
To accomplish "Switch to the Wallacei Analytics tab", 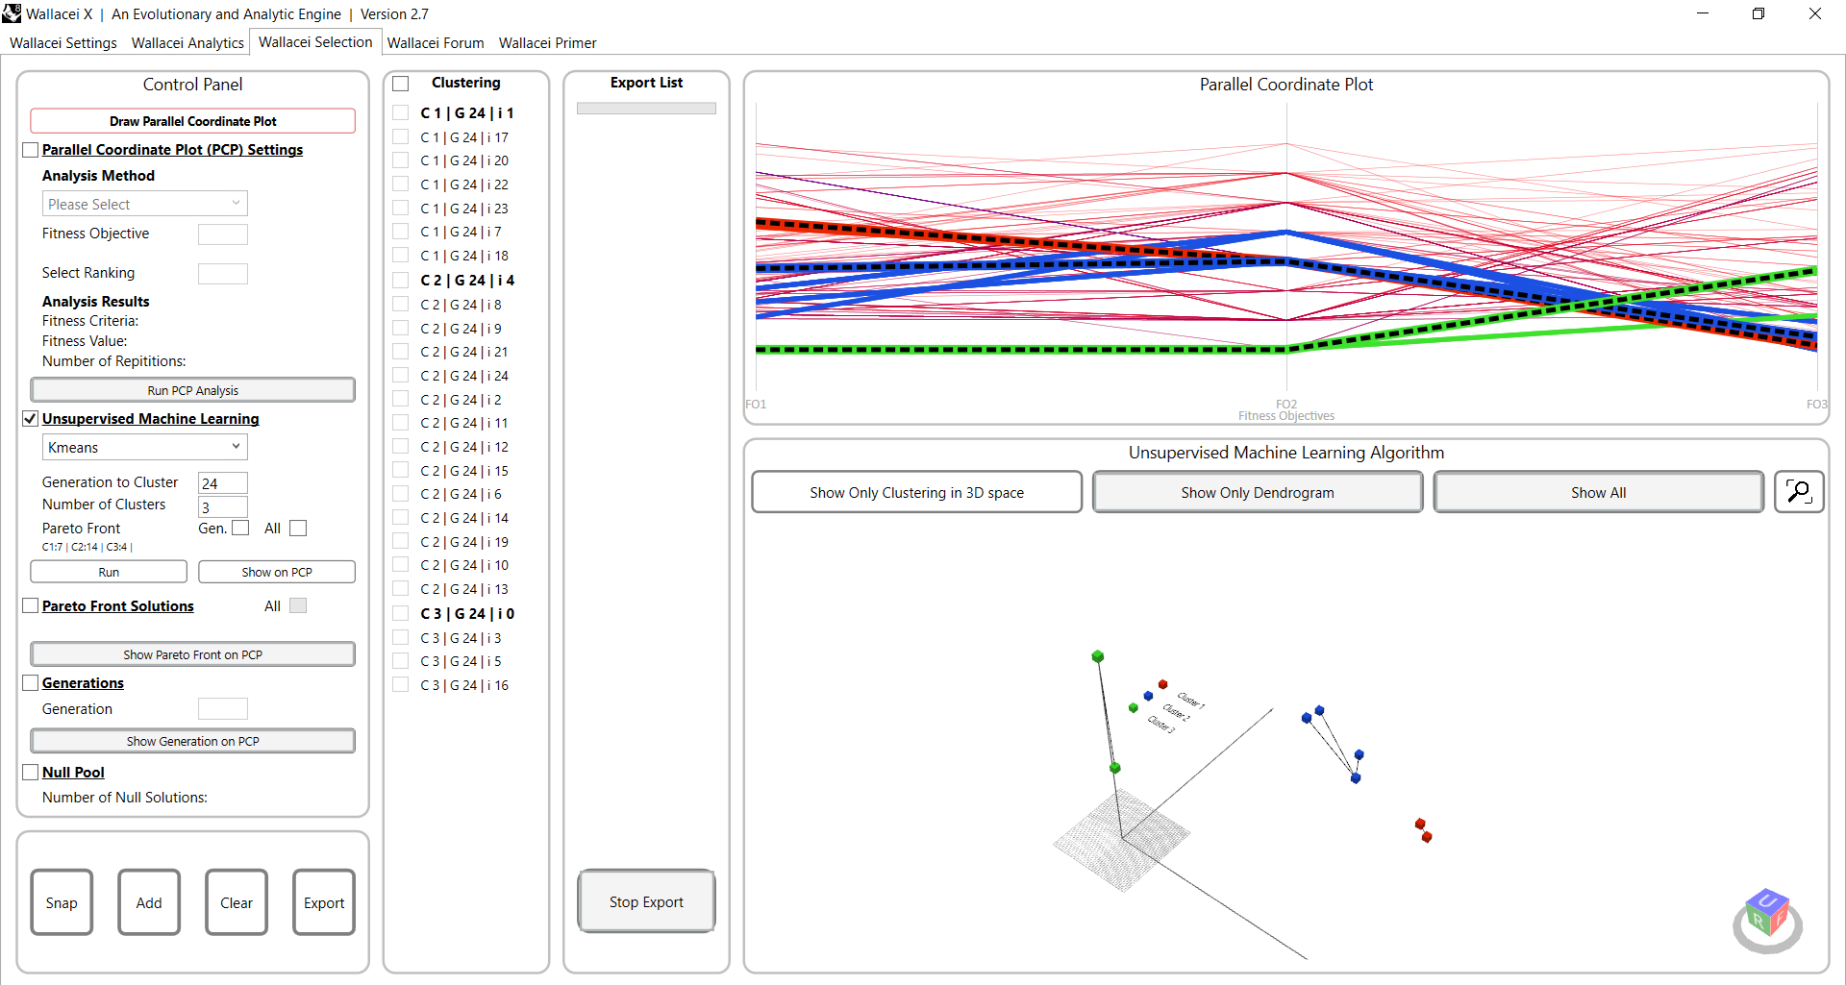I will pyautogui.click(x=187, y=42).
